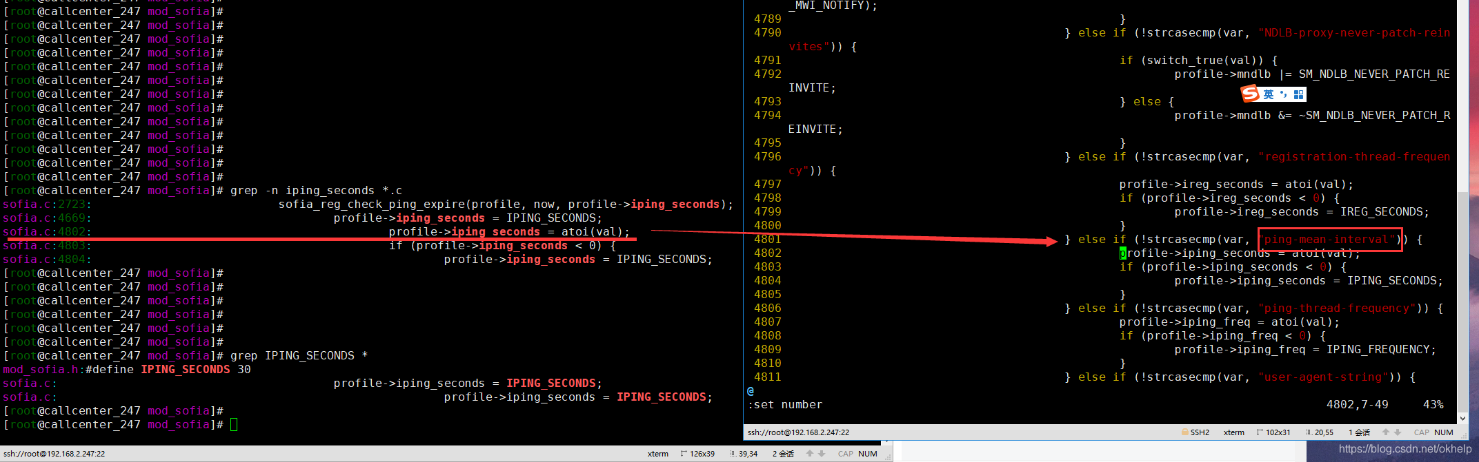Viewport: 1479px width, 462px height.
Task: Toggle Sogou punctuation mode button
Action: (x=1283, y=94)
